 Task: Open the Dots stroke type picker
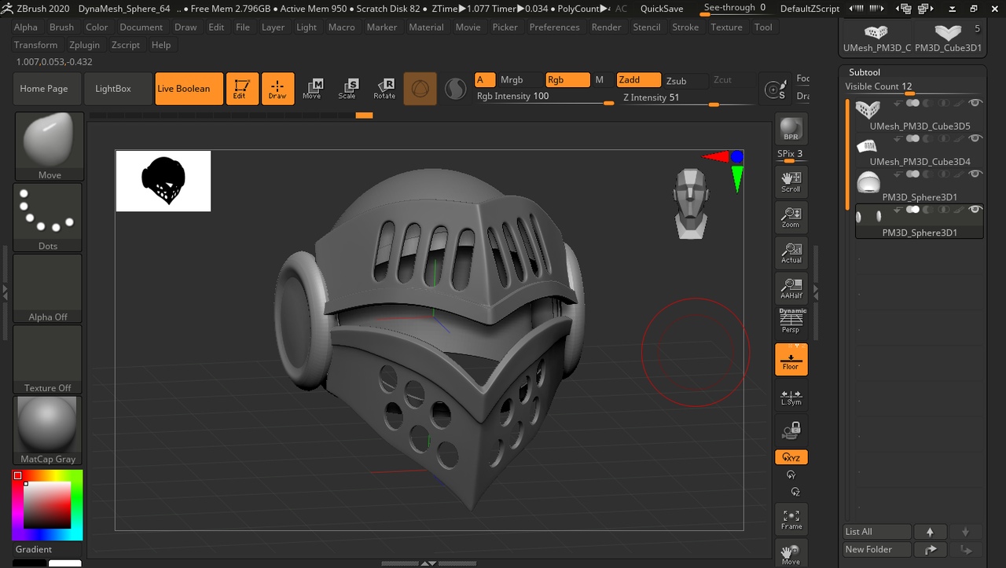[48, 218]
